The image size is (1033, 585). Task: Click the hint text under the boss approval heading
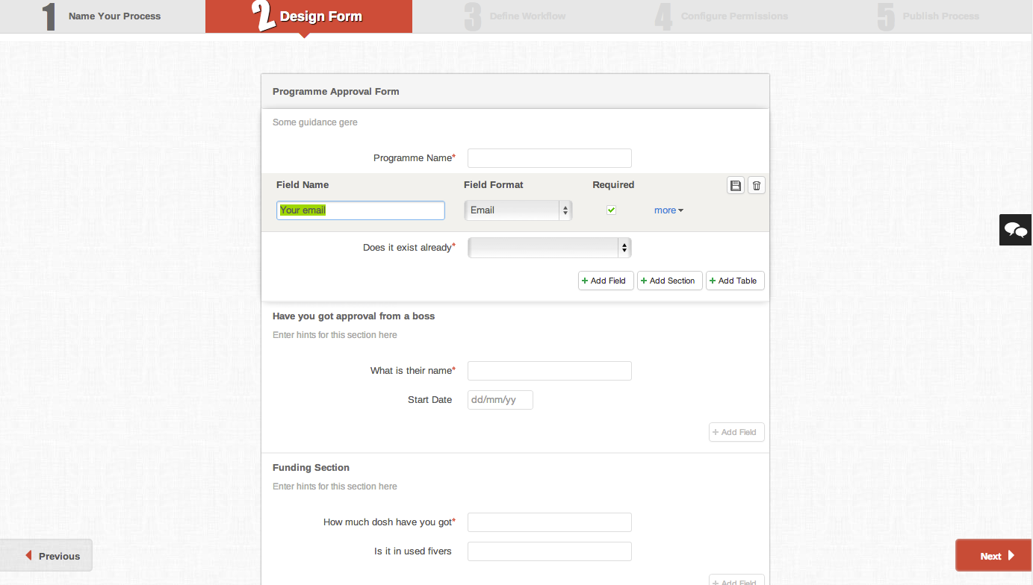click(x=335, y=335)
